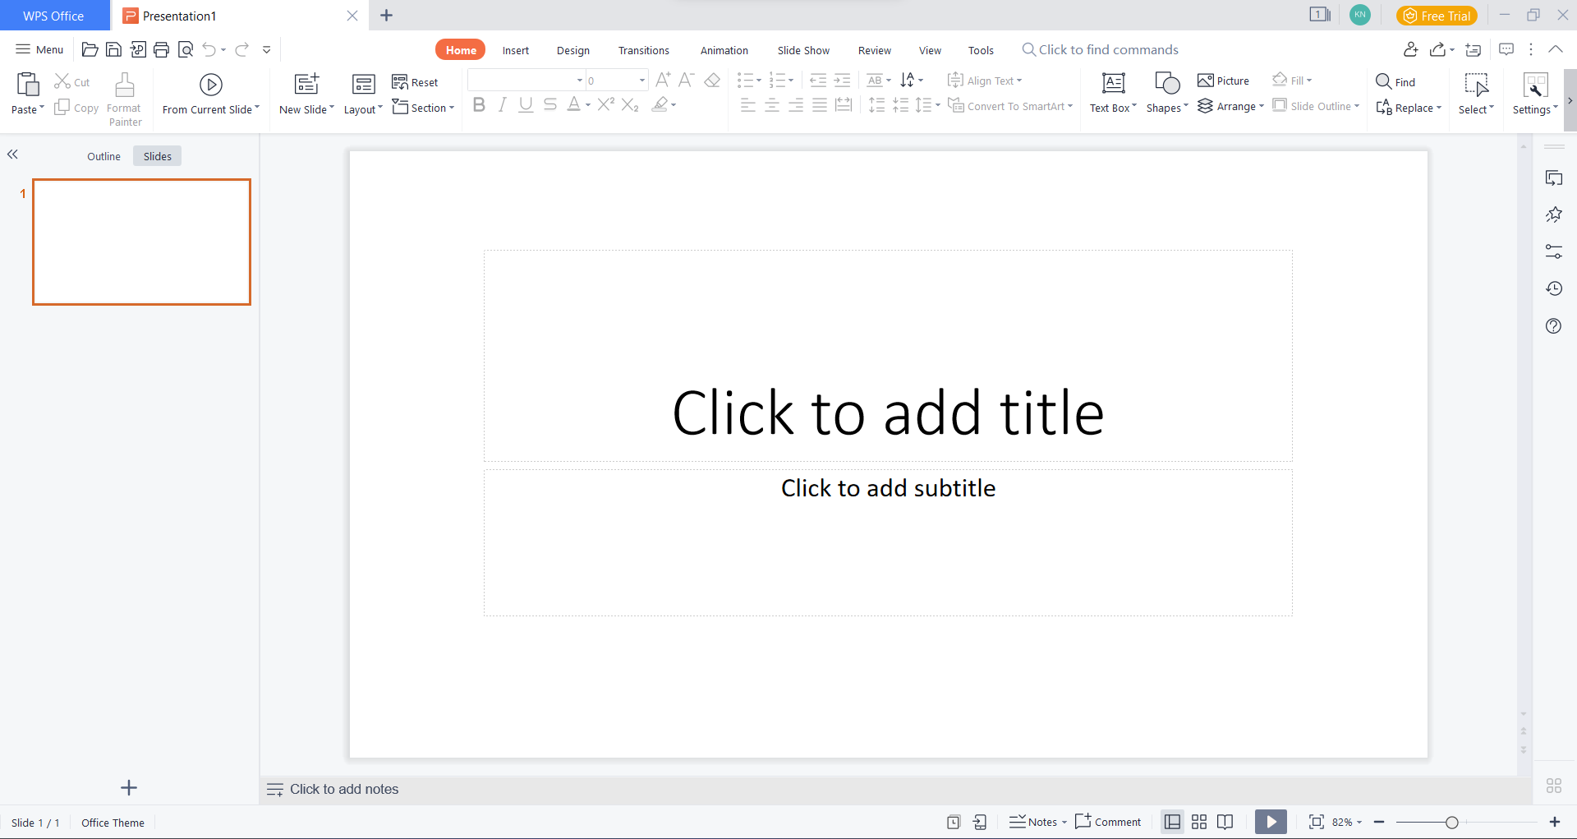1577x839 pixels.
Task: Click Format Painter tool
Action: (124, 99)
